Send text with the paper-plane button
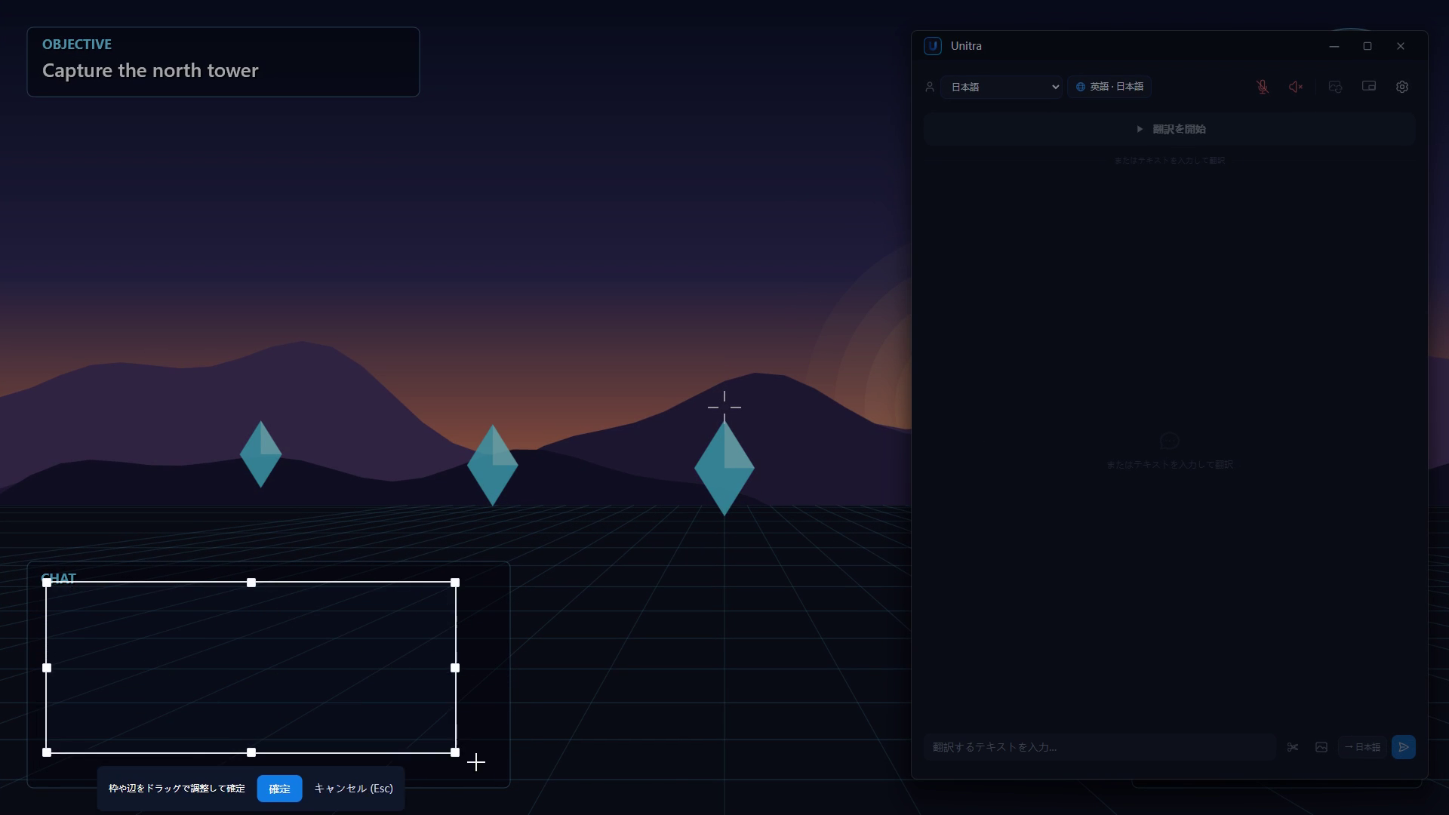The width and height of the screenshot is (1449, 815). click(1404, 747)
